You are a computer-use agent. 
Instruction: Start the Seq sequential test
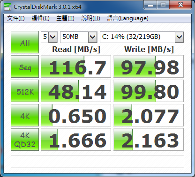(25, 66)
